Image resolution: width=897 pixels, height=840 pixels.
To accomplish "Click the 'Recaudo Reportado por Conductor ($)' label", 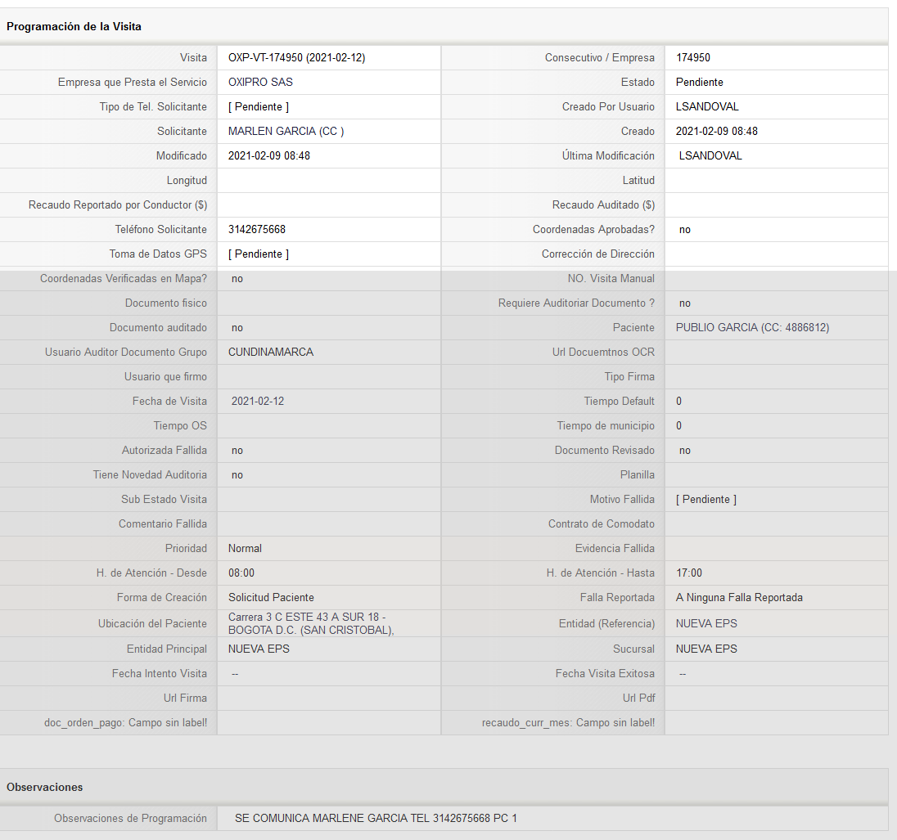I will (118, 205).
